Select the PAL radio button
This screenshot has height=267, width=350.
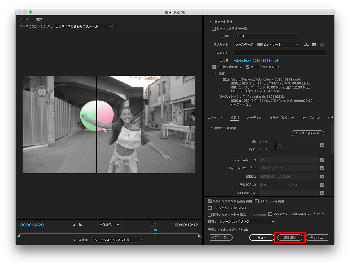tap(291, 185)
